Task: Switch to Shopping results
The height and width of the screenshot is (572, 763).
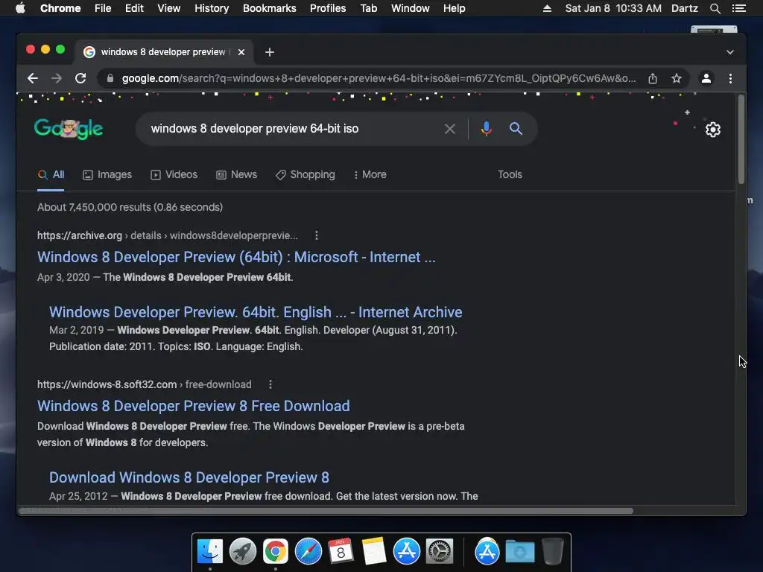Action: (305, 174)
